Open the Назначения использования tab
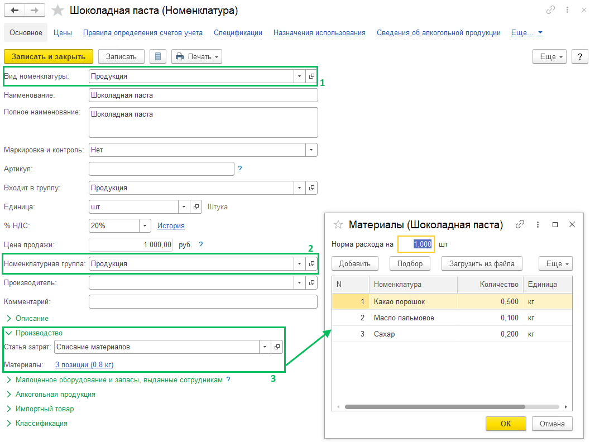The width and height of the screenshot is (590, 442). click(x=319, y=33)
